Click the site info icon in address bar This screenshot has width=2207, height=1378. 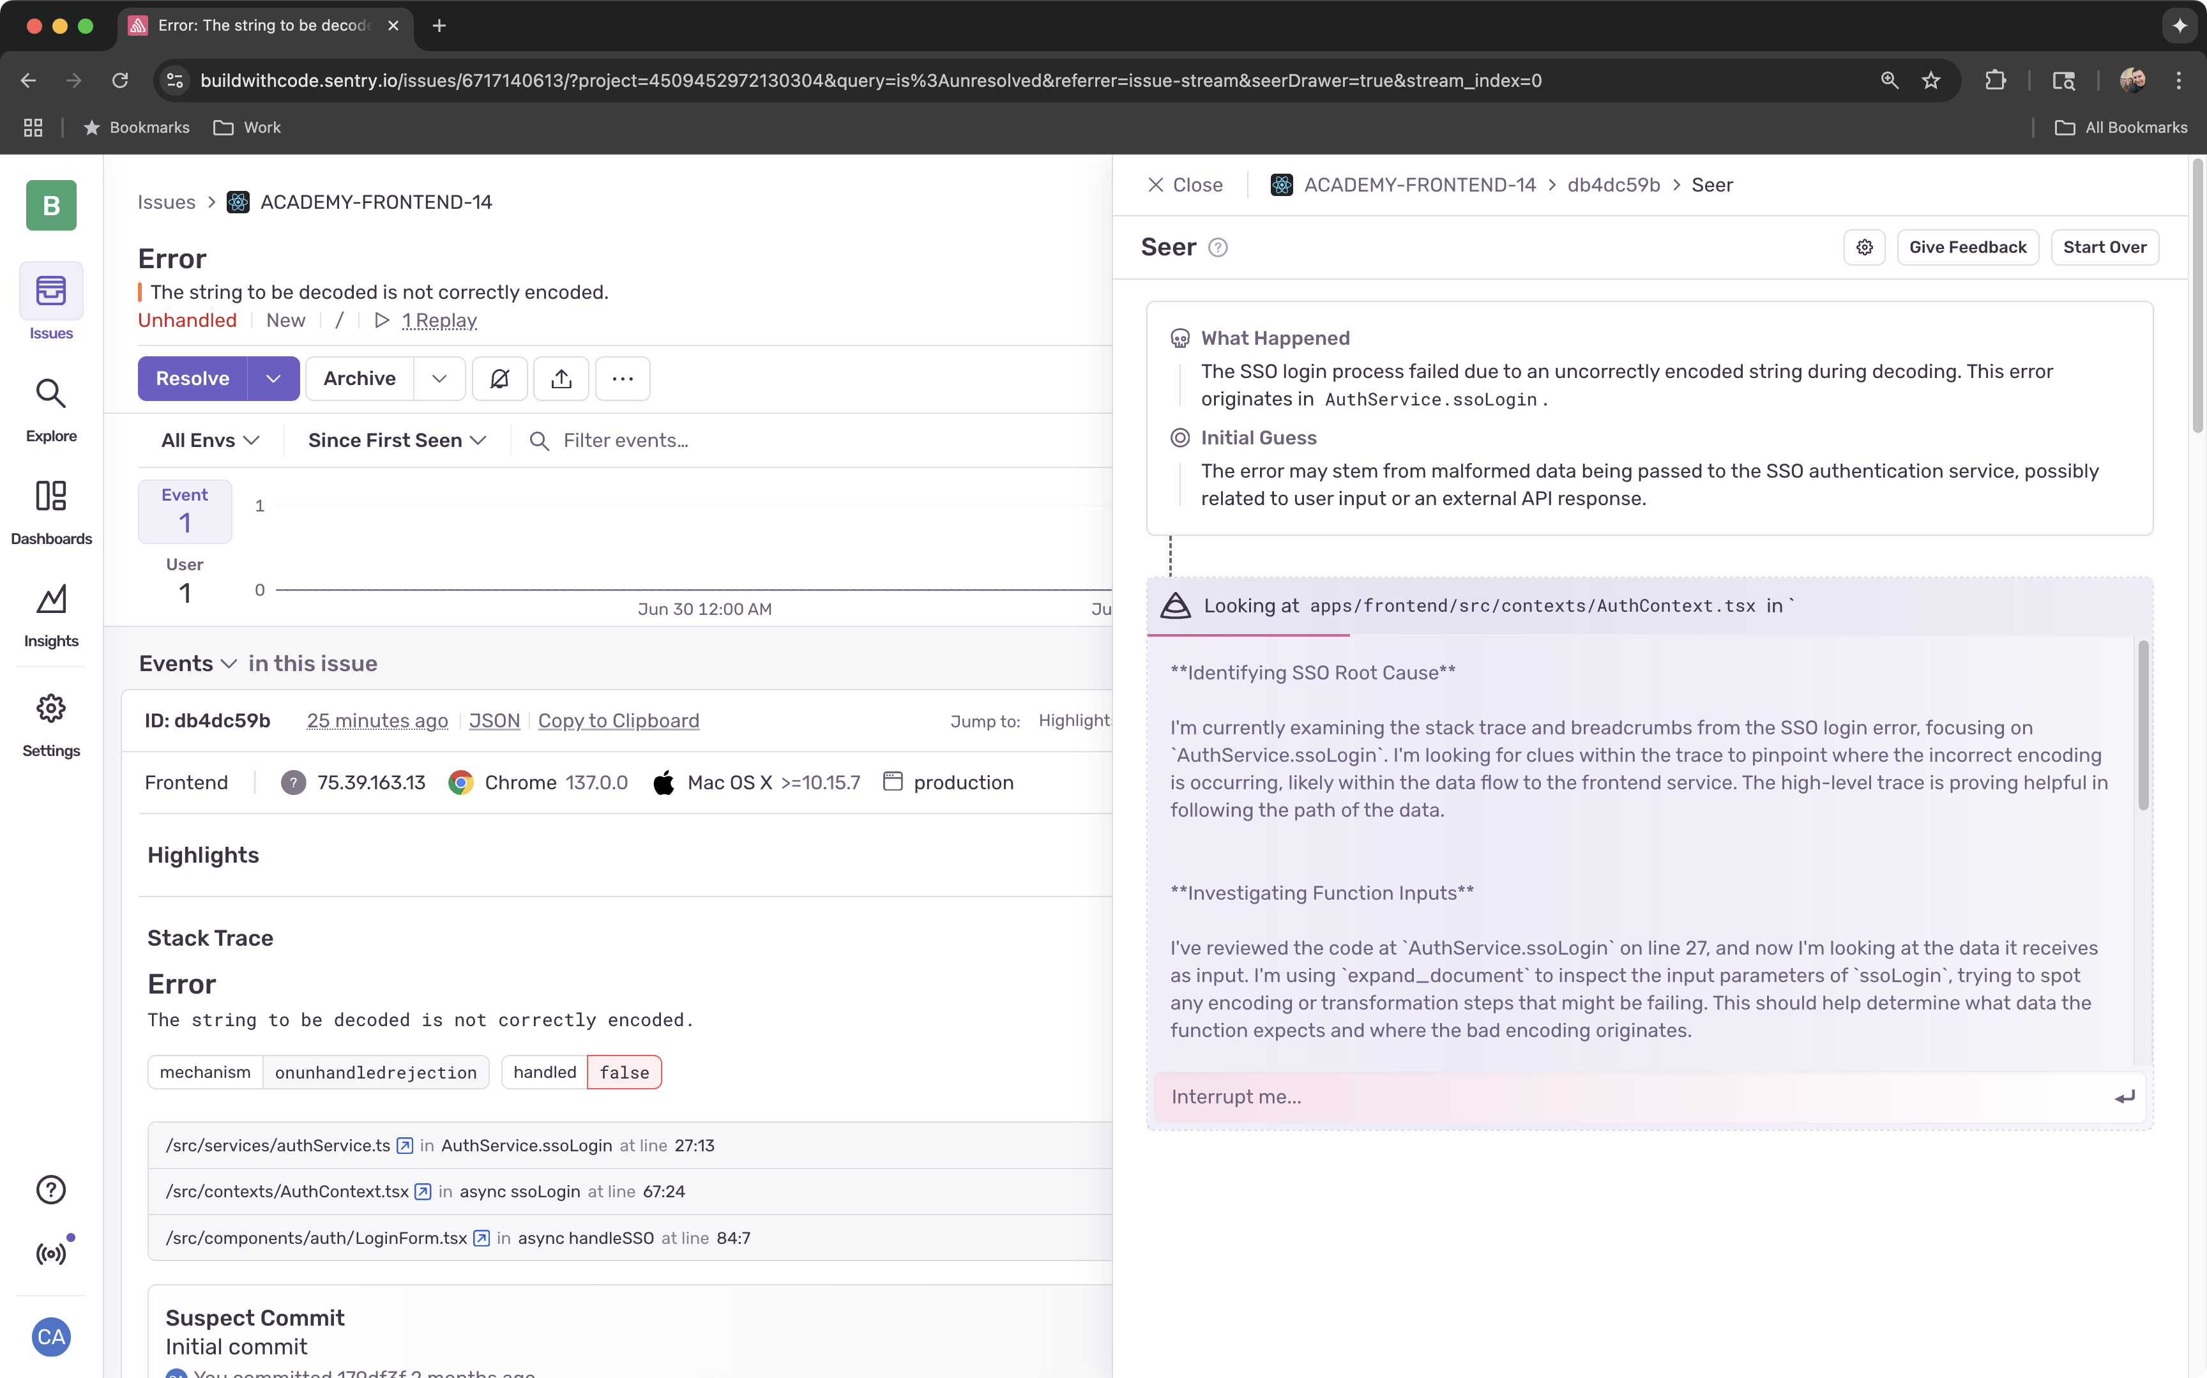coord(175,80)
